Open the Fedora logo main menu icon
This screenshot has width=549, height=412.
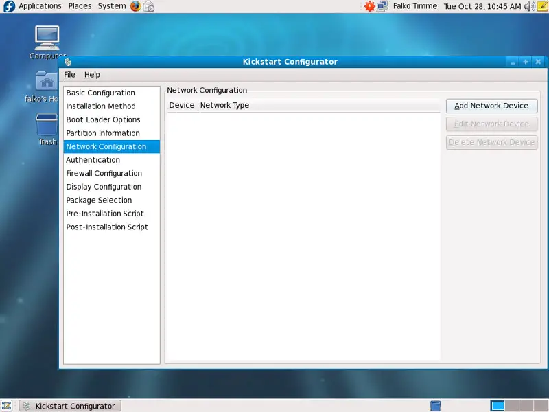pyautogui.click(x=9, y=6)
